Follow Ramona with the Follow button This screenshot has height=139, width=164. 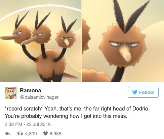(143, 92)
